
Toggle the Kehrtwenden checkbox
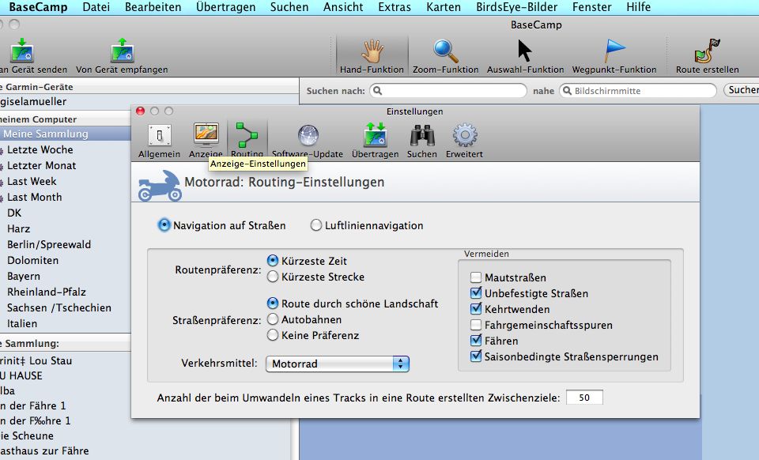(x=476, y=309)
